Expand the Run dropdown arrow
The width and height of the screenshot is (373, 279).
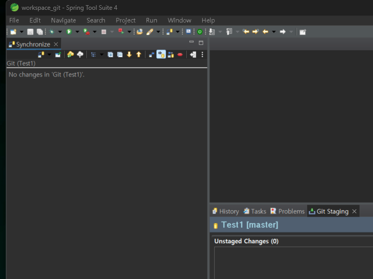click(x=77, y=32)
